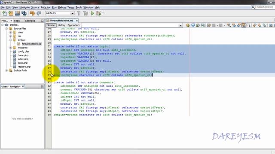Toggle Keep Prior Tabs in SQL toolbar

[203, 25]
